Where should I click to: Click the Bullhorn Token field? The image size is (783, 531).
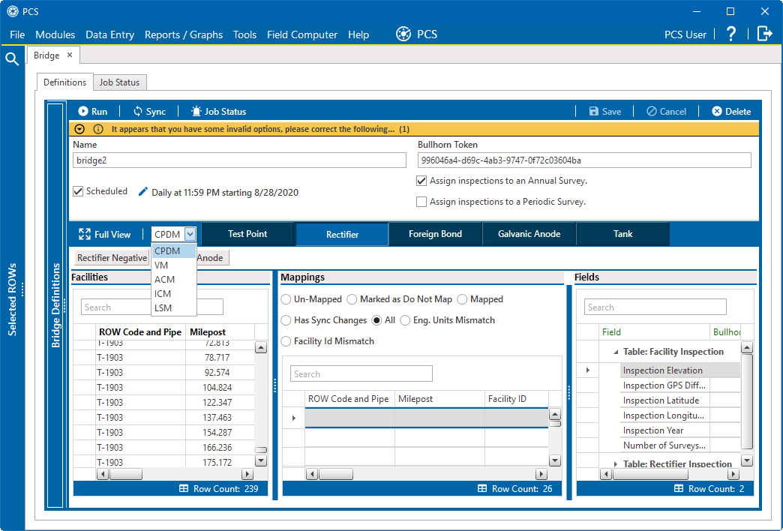tap(584, 160)
